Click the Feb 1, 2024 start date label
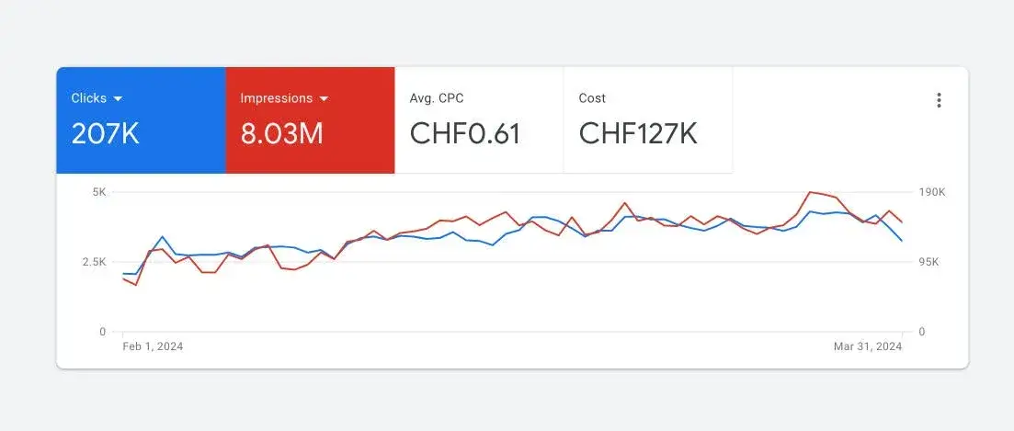Image resolution: width=1014 pixels, height=431 pixels. click(153, 346)
